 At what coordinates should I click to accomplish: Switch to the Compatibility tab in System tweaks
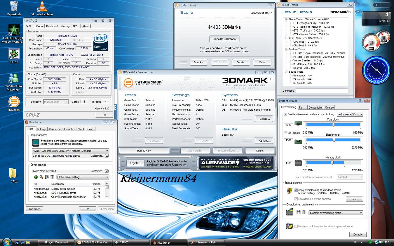pos(315,108)
